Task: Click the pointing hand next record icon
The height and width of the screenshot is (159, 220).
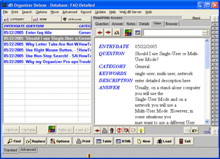Action: coord(195,131)
